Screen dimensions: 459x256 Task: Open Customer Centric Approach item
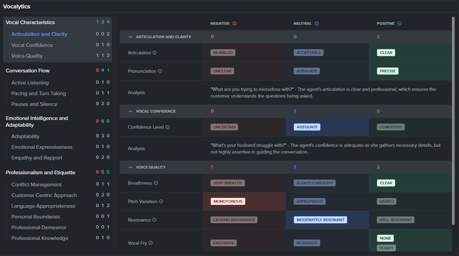pos(44,195)
